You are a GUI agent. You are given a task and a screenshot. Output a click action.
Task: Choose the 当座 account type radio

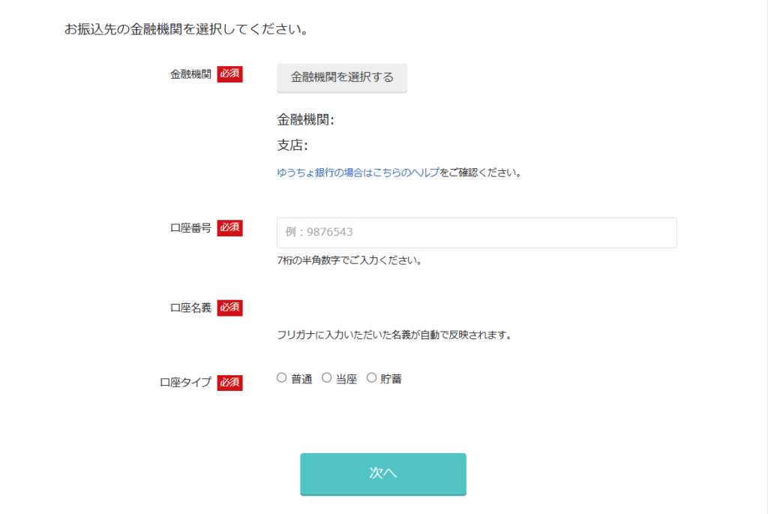327,378
